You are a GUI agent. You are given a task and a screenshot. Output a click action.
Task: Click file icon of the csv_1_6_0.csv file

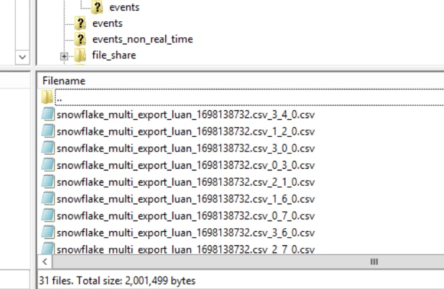tap(48, 198)
